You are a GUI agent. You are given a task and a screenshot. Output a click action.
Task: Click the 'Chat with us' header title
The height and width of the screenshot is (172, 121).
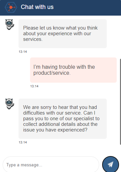coord(37,7)
